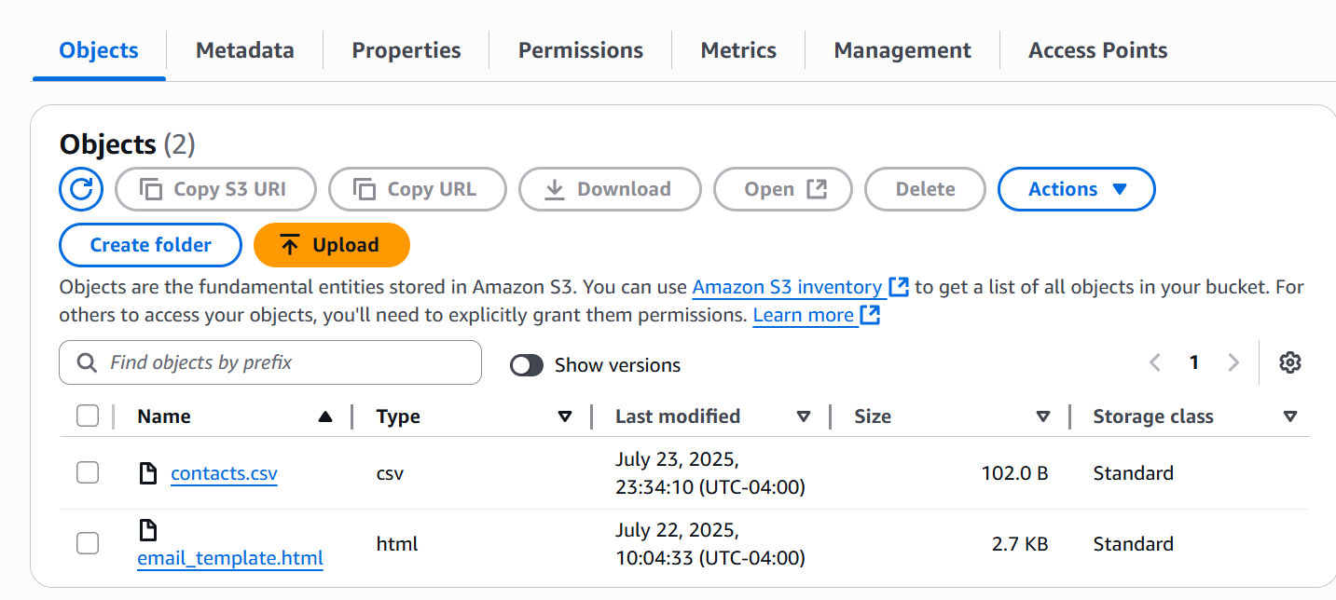1336x600 pixels.
Task: Go to next page arrow
Action: [1233, 362]
